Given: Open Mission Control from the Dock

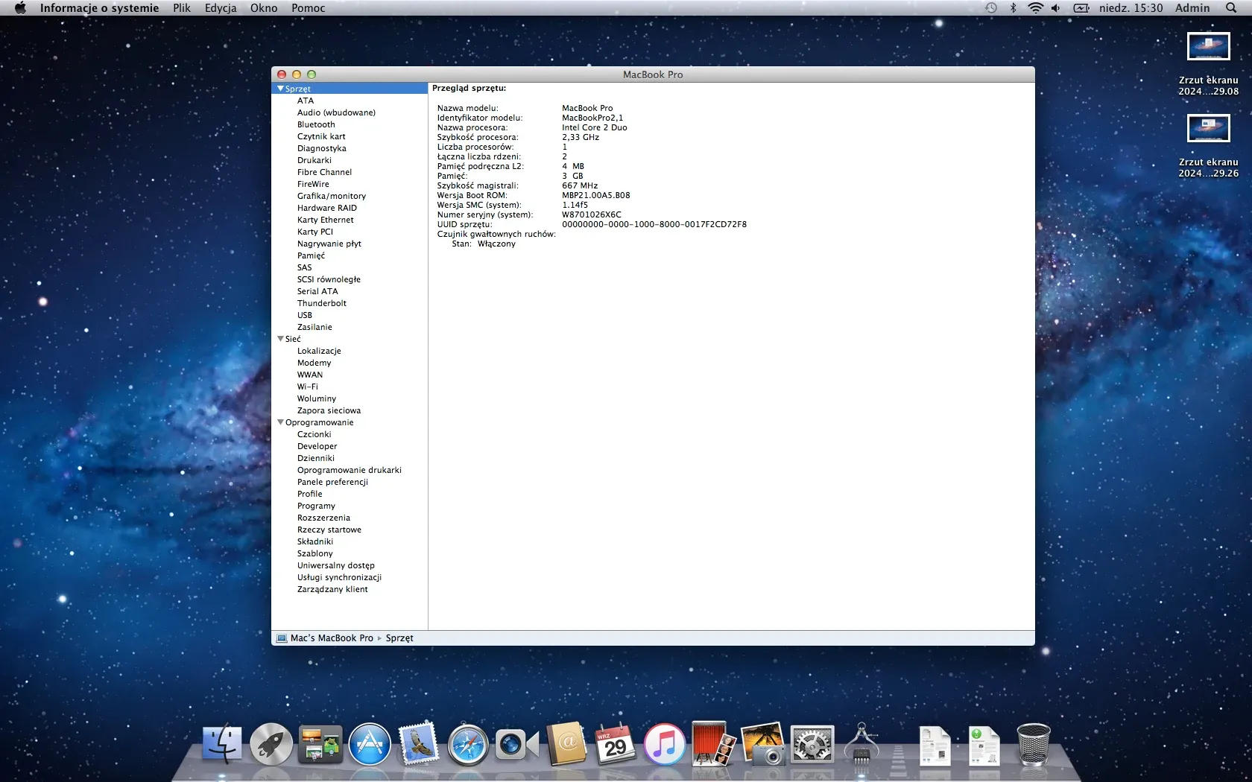Looking at the screenshot, I should [x=320, y=745].
